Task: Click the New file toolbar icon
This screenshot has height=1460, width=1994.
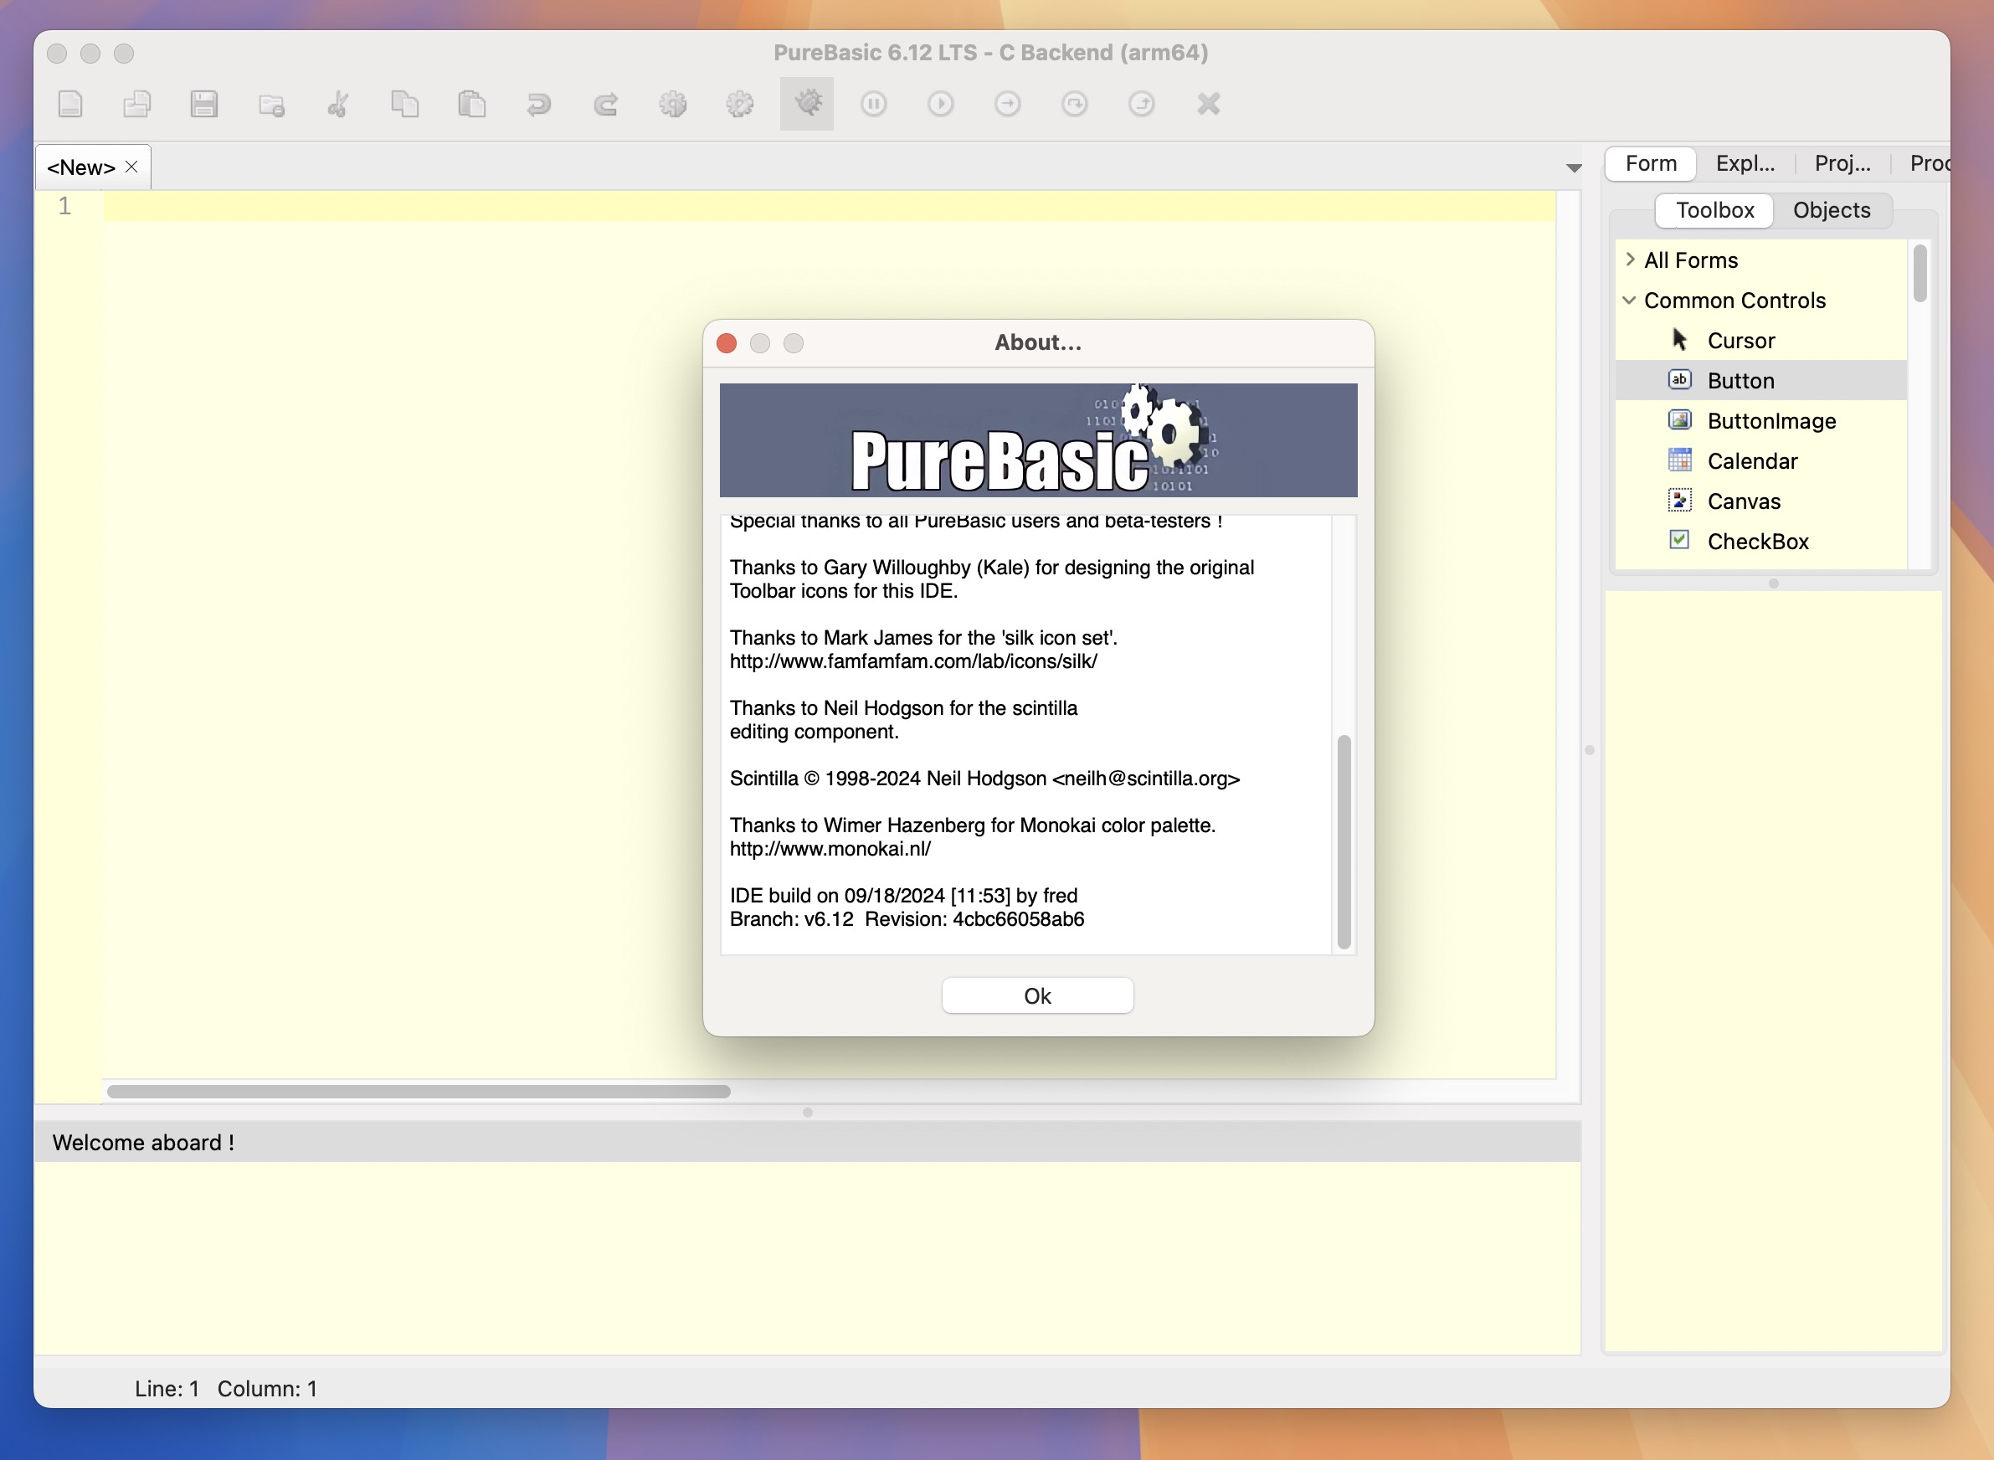Action: click(70, 105)
